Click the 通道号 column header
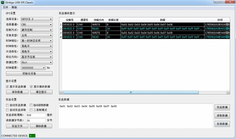Viewport: 236px width, 139px height. point(84,20)
